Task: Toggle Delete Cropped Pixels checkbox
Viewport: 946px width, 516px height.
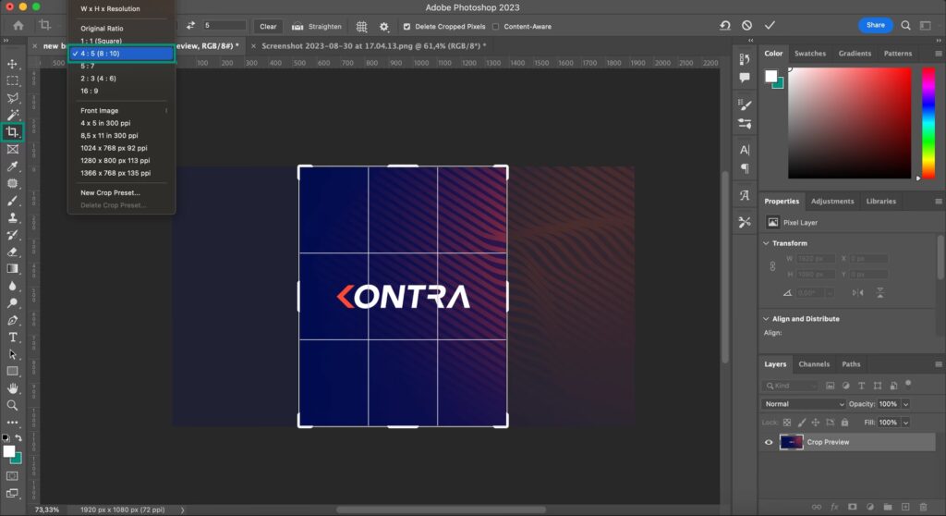Action: coord(407,27)
